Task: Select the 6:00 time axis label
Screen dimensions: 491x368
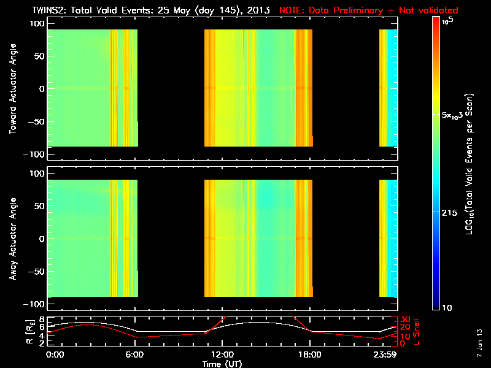Action: [134, 355]
